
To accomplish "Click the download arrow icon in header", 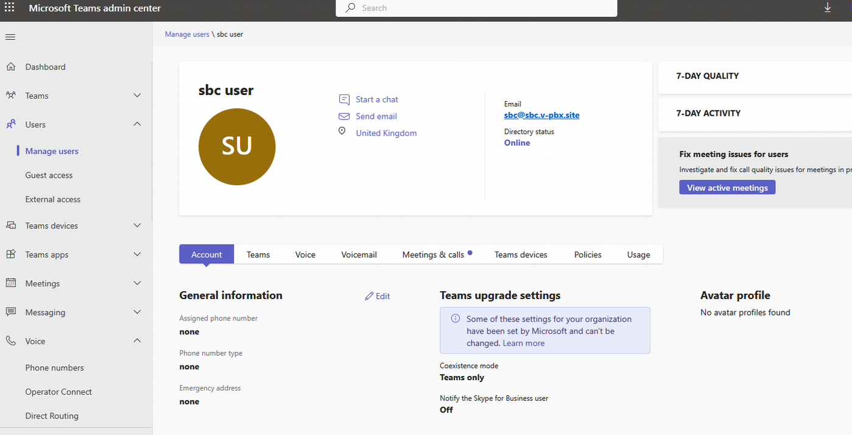I will (x=828, y=7).
